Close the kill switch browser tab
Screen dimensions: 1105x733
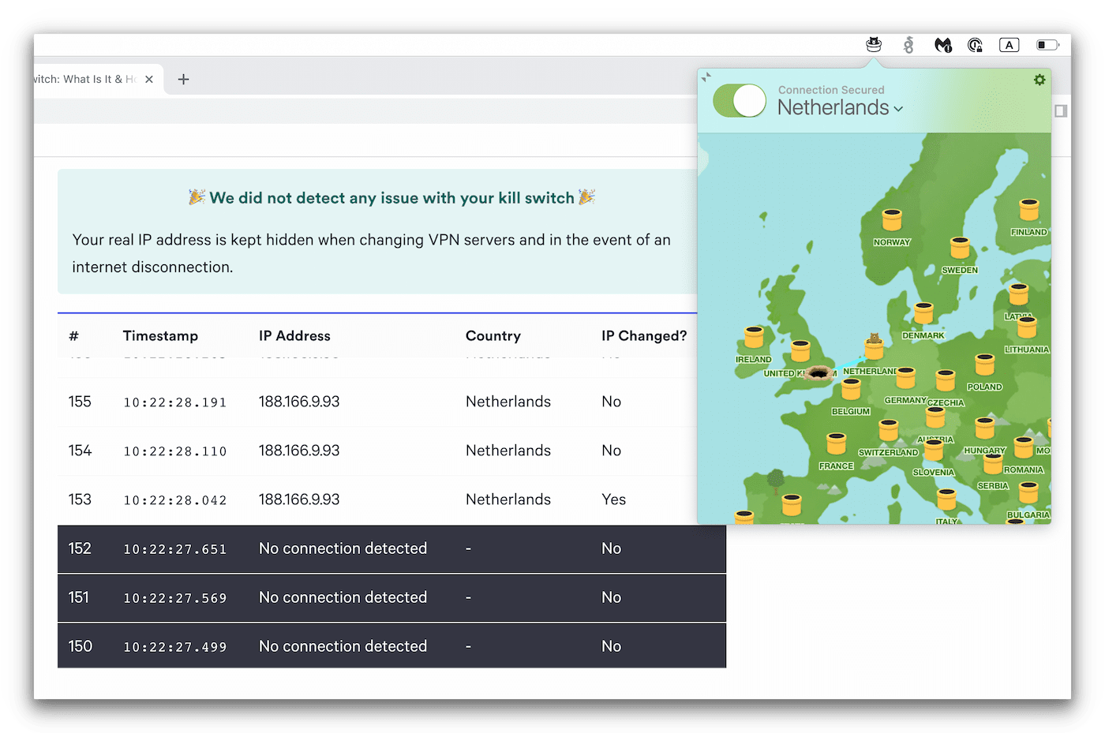149,79
